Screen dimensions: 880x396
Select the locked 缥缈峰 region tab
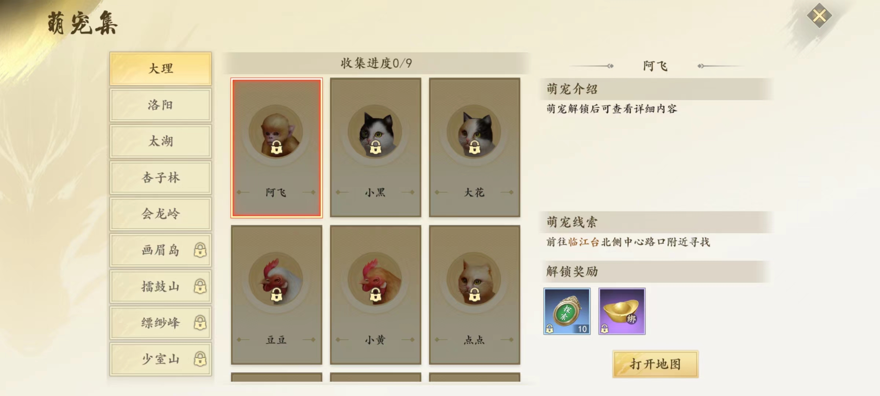pos(161,323)
